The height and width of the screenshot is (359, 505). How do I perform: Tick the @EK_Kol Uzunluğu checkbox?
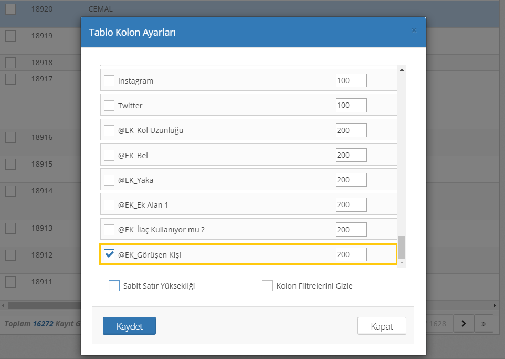[x=109, y=130]
